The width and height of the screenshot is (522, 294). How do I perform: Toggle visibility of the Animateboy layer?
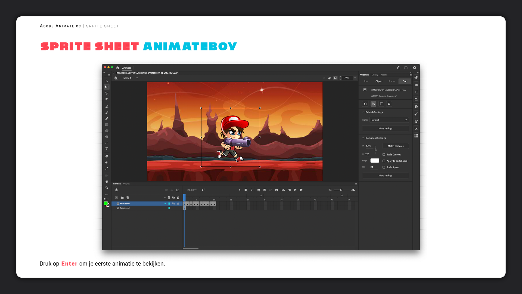[173, 204]
